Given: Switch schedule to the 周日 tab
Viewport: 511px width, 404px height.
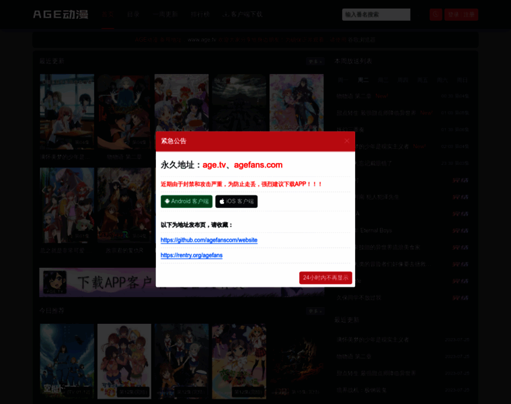Looking at the screenshot, I should pyautogui.click(x=463, y=80).
